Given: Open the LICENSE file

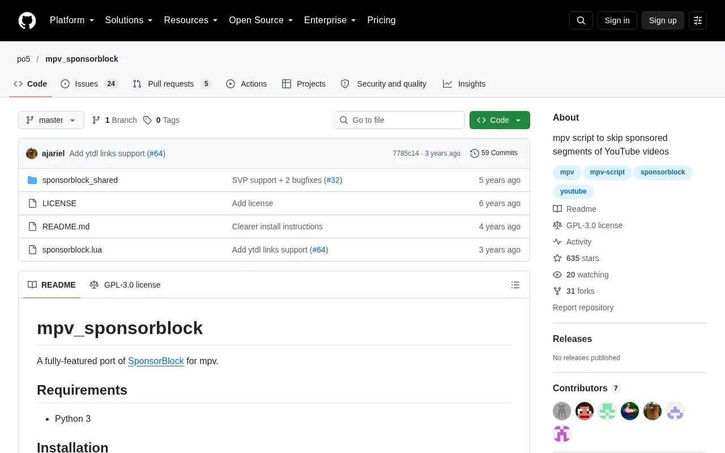Looking at the screenshot, I should pos(59,203).
